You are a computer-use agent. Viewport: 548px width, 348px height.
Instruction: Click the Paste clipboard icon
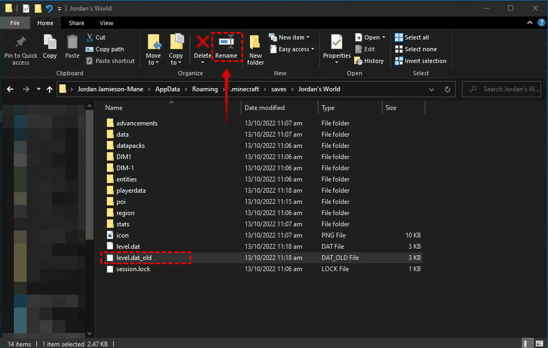pos(72,43)
